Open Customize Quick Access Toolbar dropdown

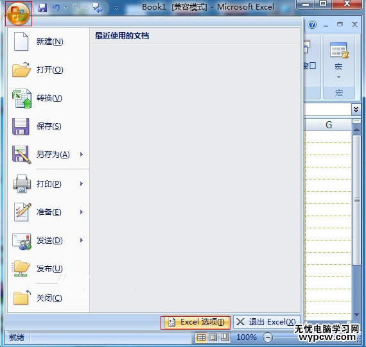116,8
